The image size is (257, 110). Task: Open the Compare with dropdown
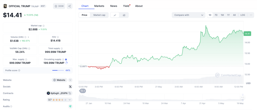click(188, 15)
